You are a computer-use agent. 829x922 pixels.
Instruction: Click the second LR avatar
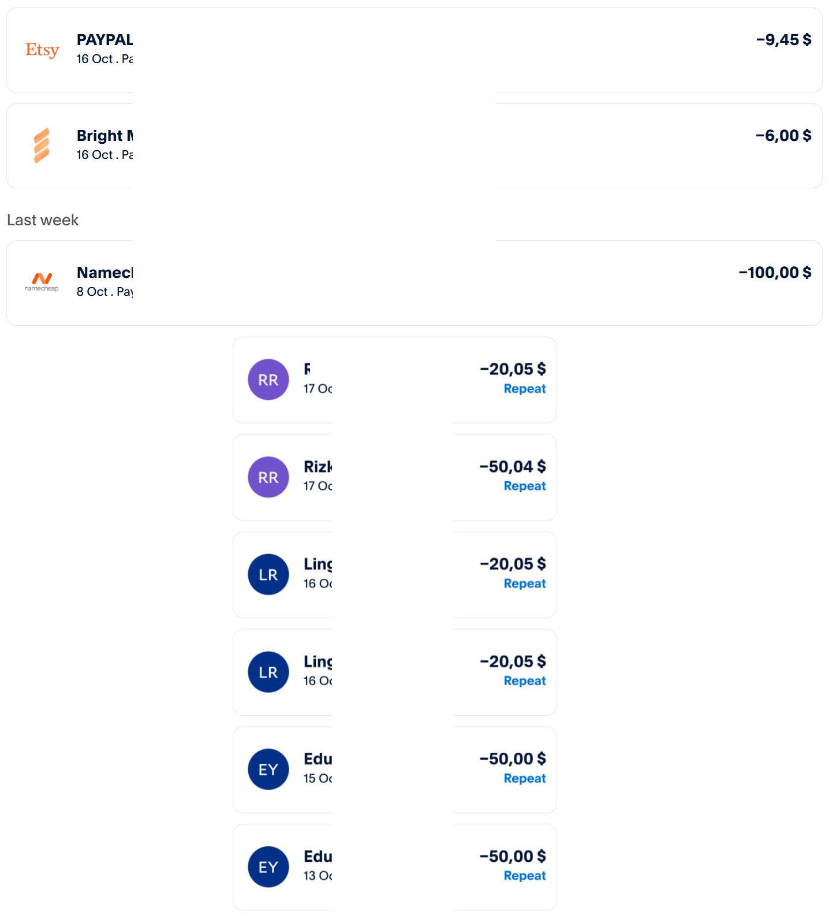[x=268, y=672]
